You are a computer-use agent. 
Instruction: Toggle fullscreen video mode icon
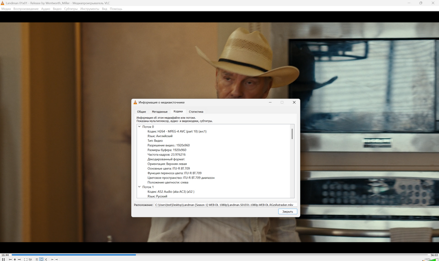point(26,259)
